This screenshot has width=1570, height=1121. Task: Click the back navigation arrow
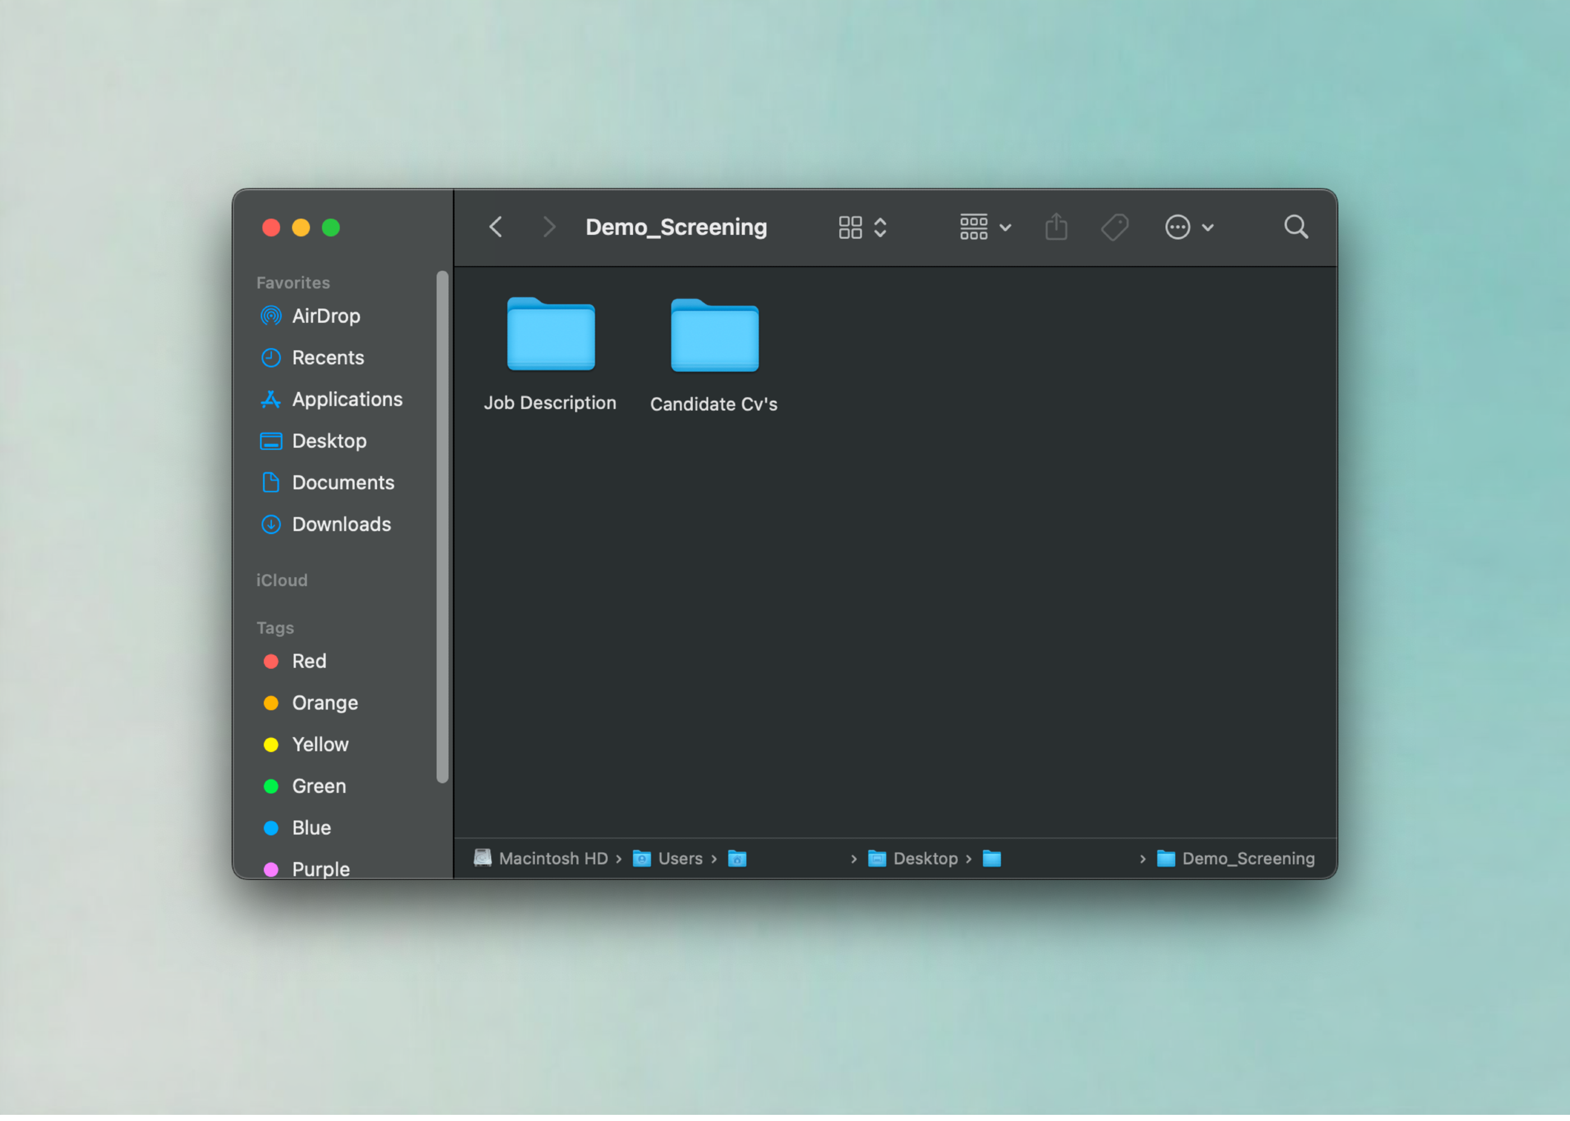pos(496,227)
